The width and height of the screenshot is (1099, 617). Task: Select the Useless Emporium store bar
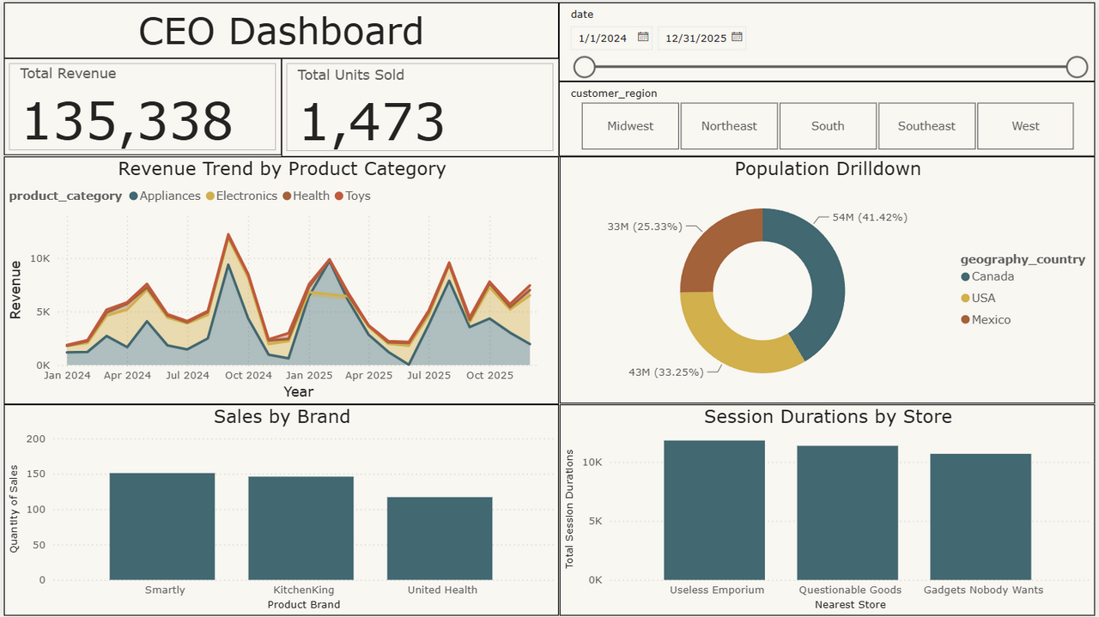click(714, 510)
